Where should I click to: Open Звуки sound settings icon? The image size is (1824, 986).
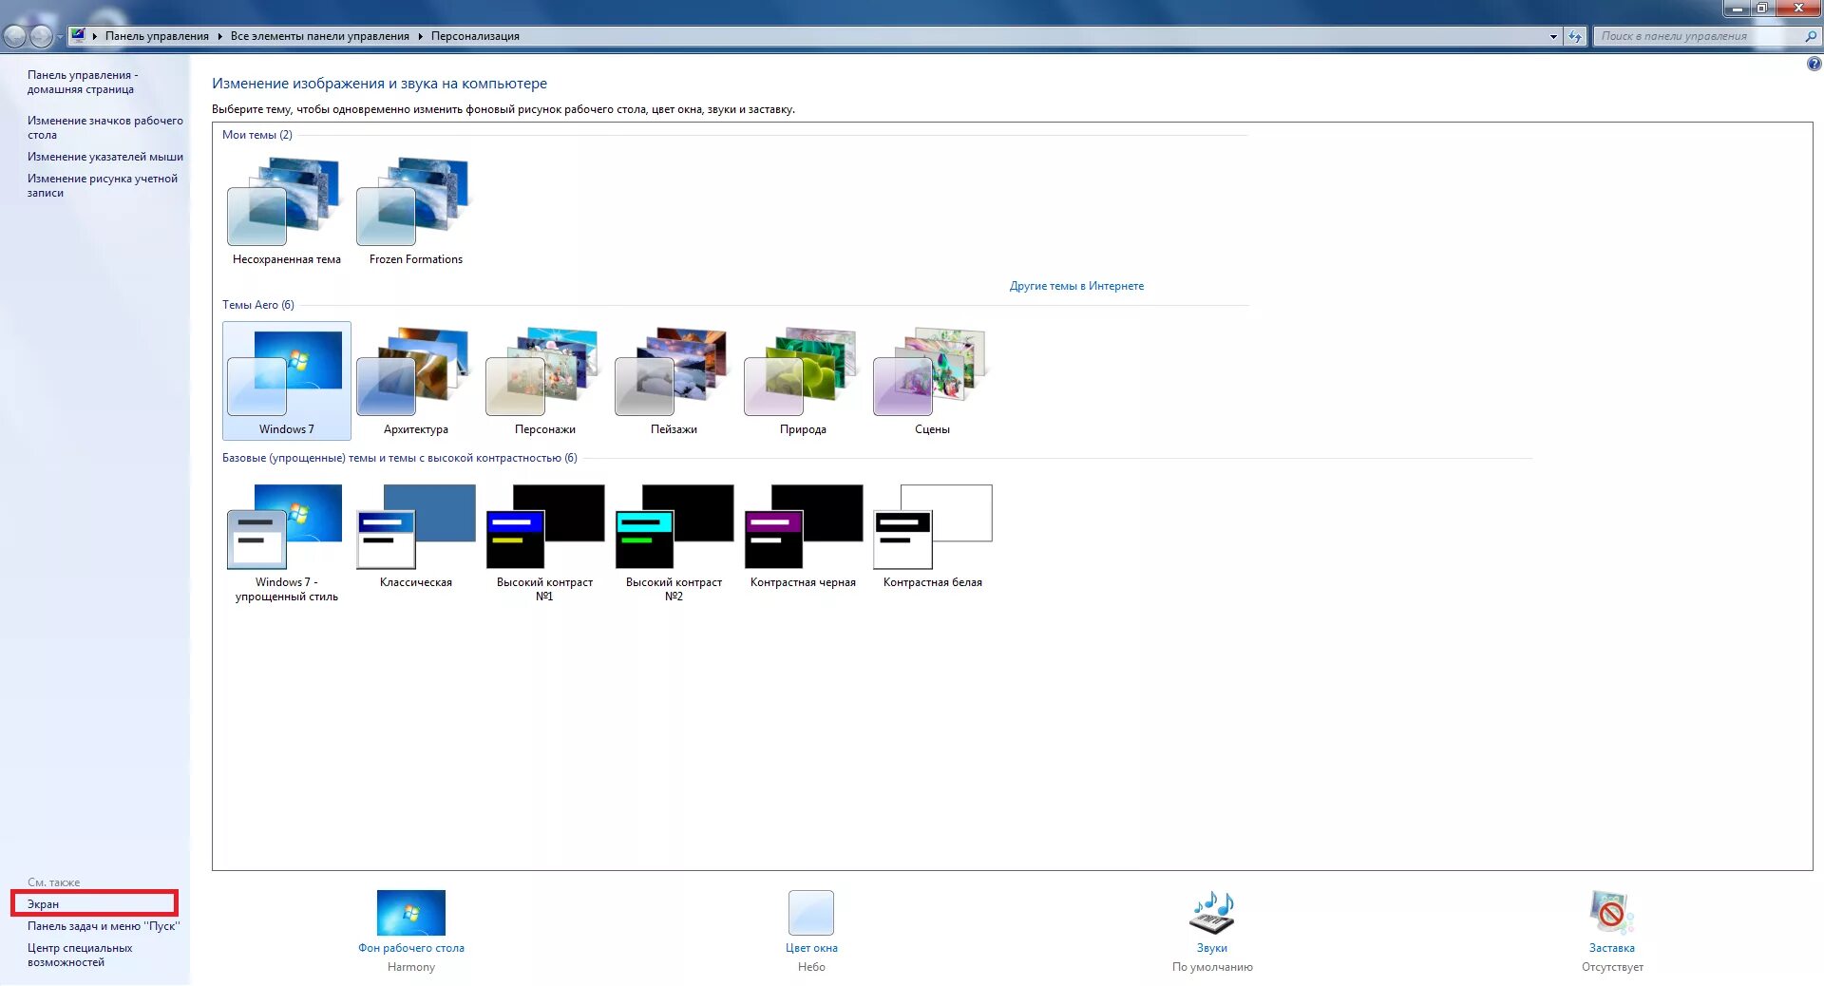tap(1212, 913)
